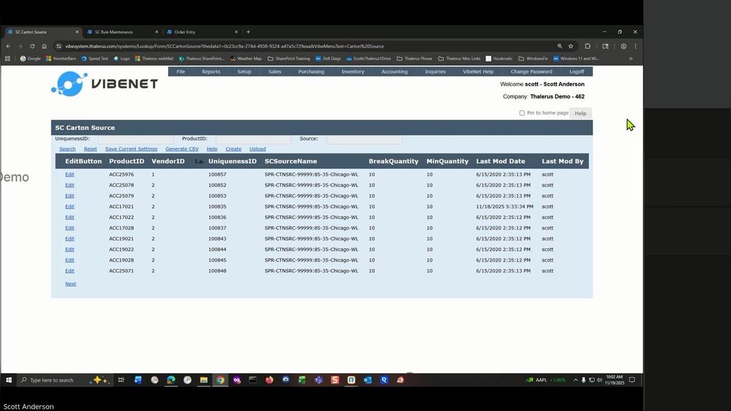Click the VibeNet logo
Screen dimensions: 731x411
point(104,84)
